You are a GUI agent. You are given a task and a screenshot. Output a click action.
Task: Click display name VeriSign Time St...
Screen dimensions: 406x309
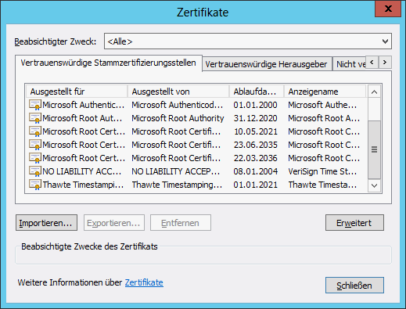[x=322, y=171]
